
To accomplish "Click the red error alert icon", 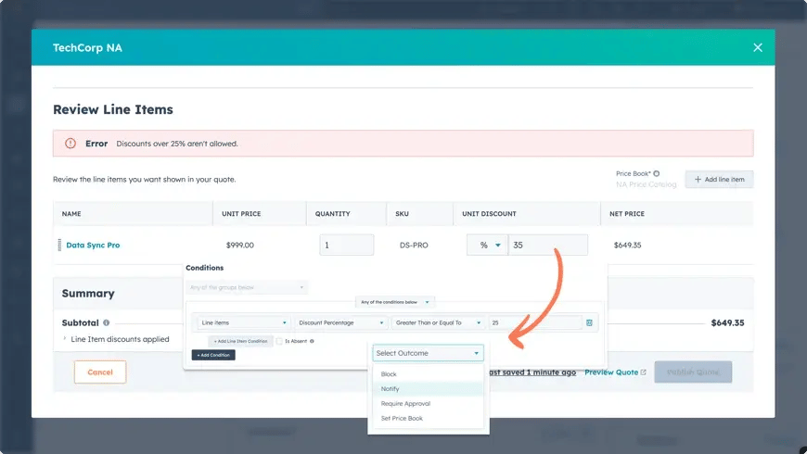I will 70,144.
